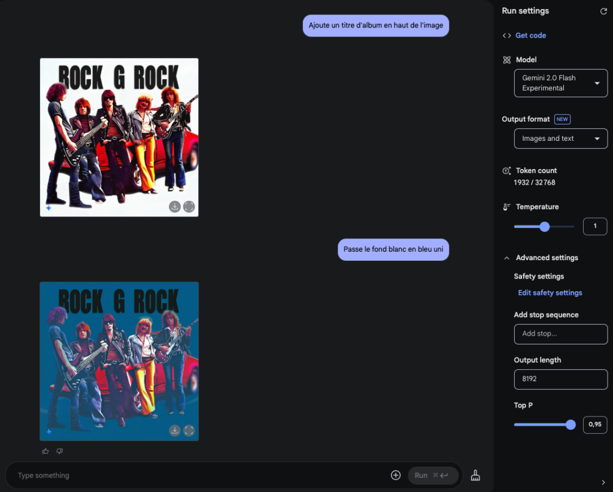Screen dimensions: 613x492
Task: Collapse the Run settings side panel arrow
Action: pos(603,482)
